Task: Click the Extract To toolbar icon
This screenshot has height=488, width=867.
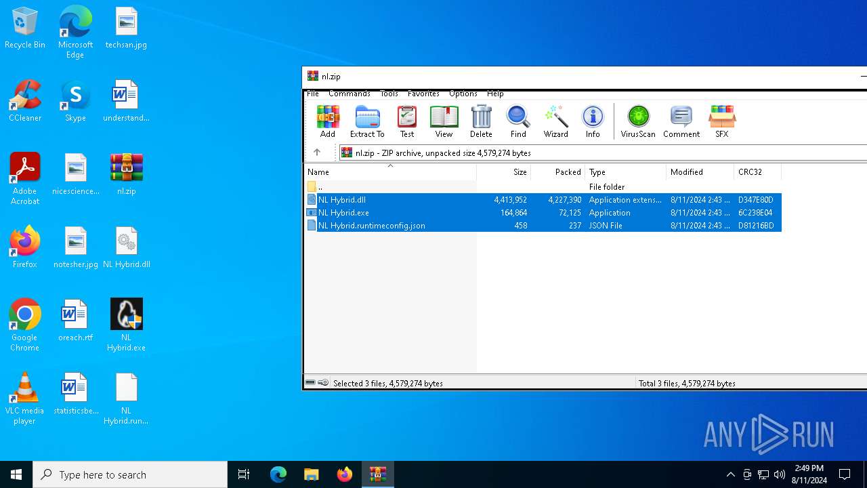Action: coord(367,121)
